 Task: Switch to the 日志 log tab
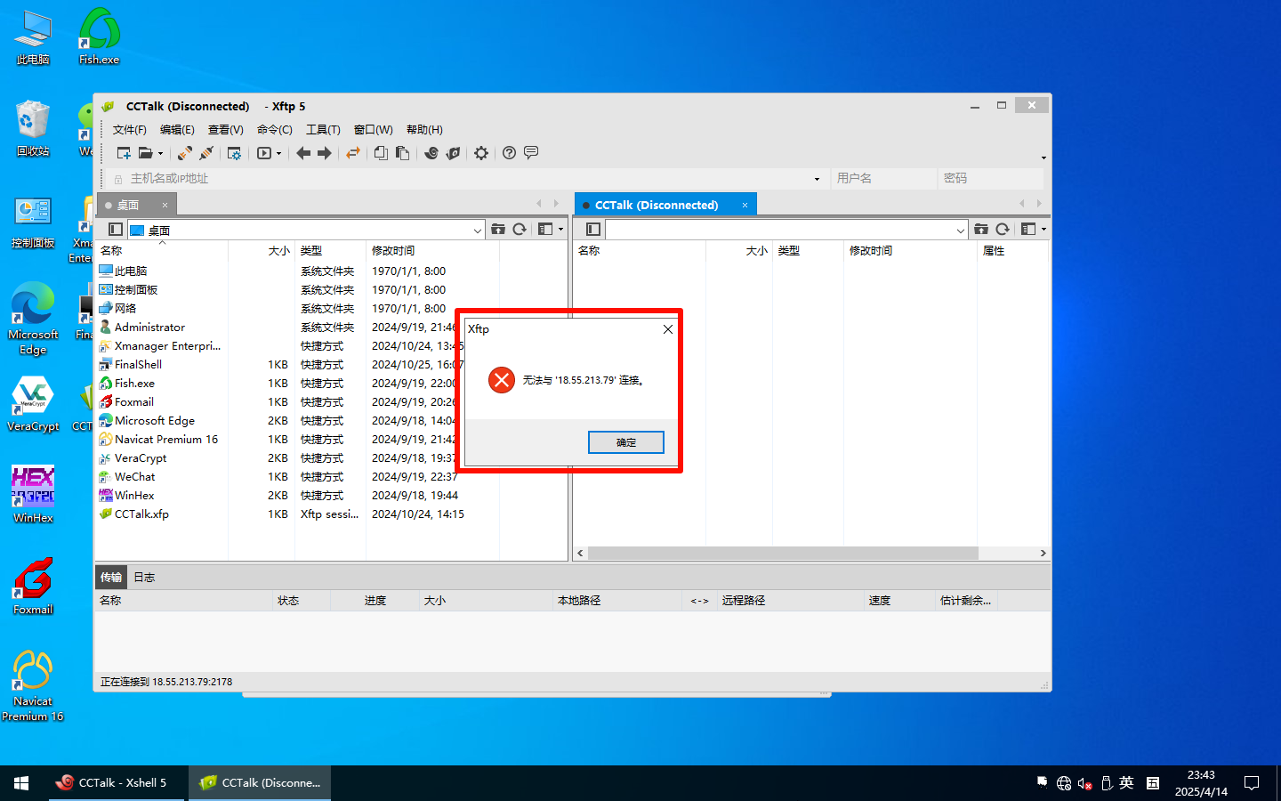tap(144, 578)
